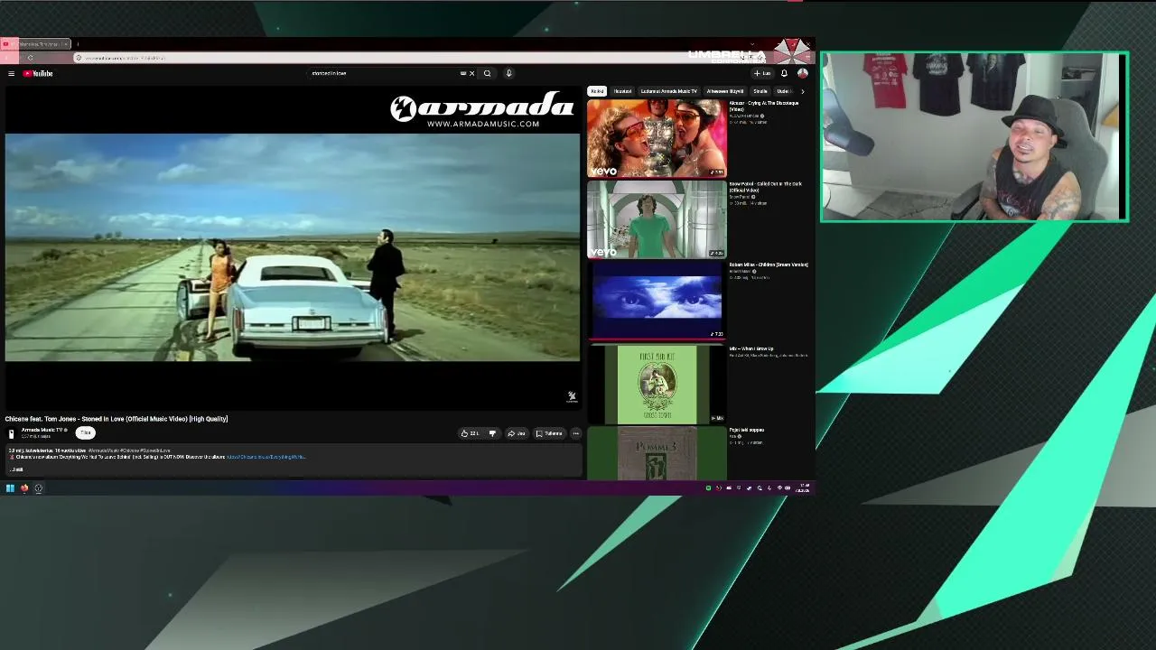The height and width of the screenshot is (650, 1156).
Task: Open the album link in description
Action: click(266, 457)
